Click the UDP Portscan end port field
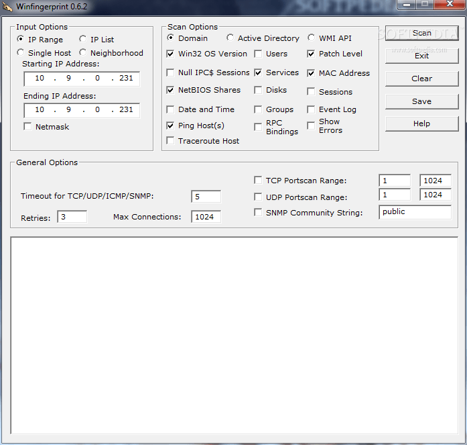 point(436,195)
